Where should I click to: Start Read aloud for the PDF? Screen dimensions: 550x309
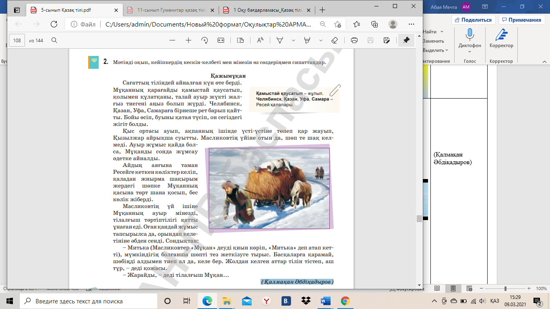click(x=260, y=40)
